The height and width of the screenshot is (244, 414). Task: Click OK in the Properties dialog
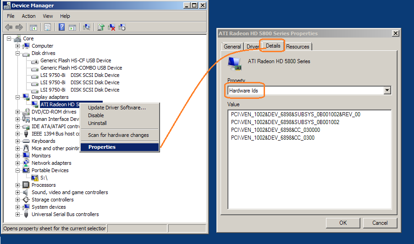(343, 223)
